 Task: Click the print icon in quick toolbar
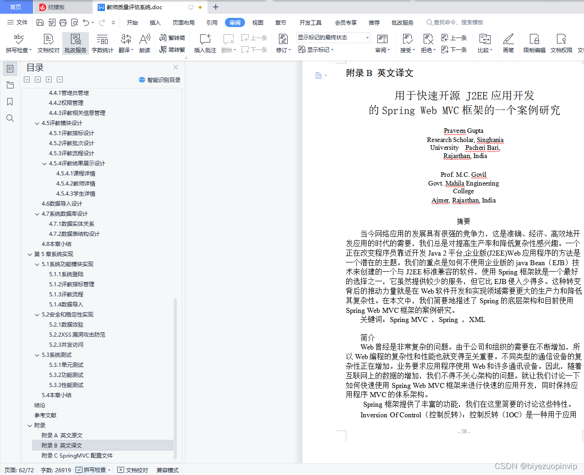pos(63,22)
